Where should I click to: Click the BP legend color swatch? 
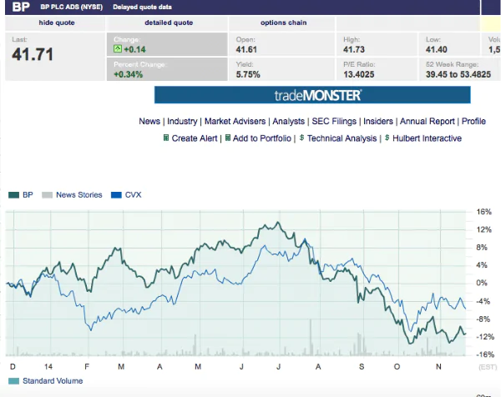pos(13,195)
